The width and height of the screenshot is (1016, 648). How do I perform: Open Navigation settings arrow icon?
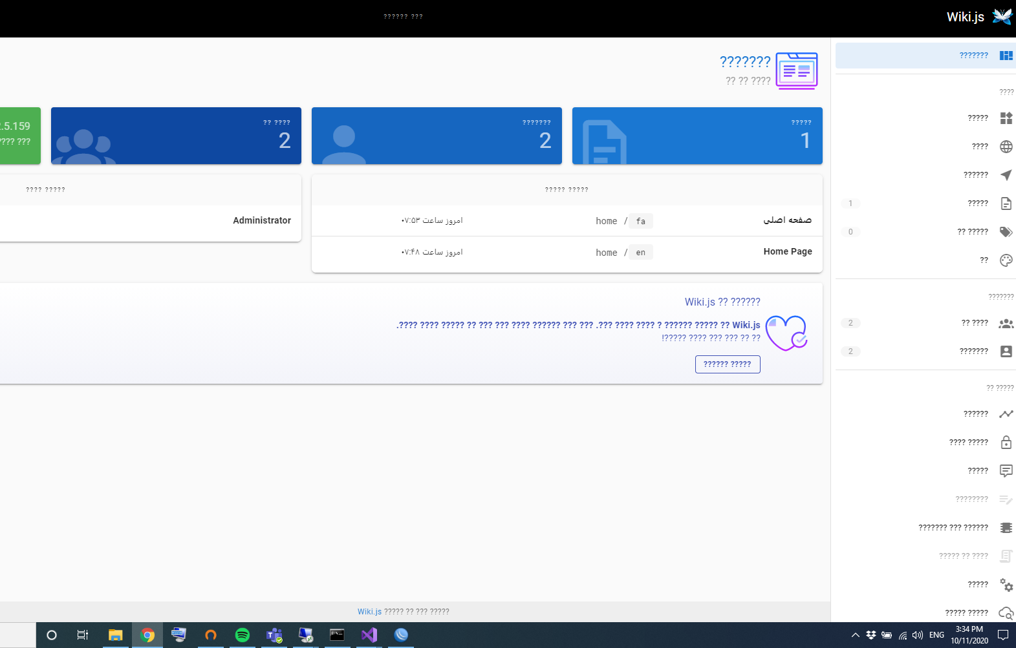pyautogui.click(x=1006, y=175)
